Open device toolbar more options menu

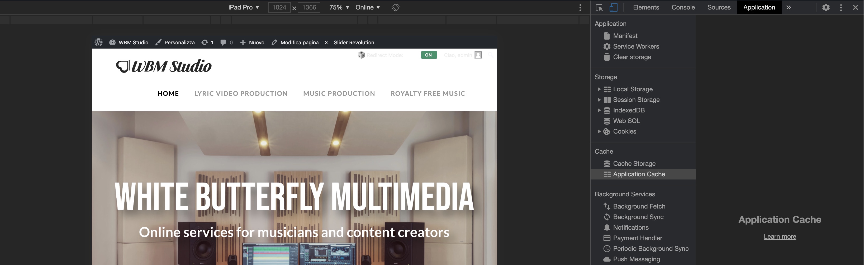tap(580, 7)
